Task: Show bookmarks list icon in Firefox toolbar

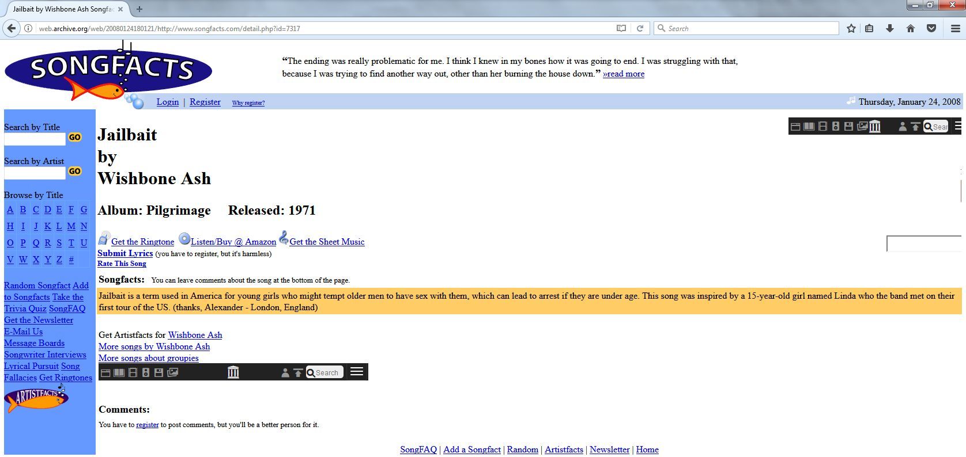Action: [x=869, y=28]
